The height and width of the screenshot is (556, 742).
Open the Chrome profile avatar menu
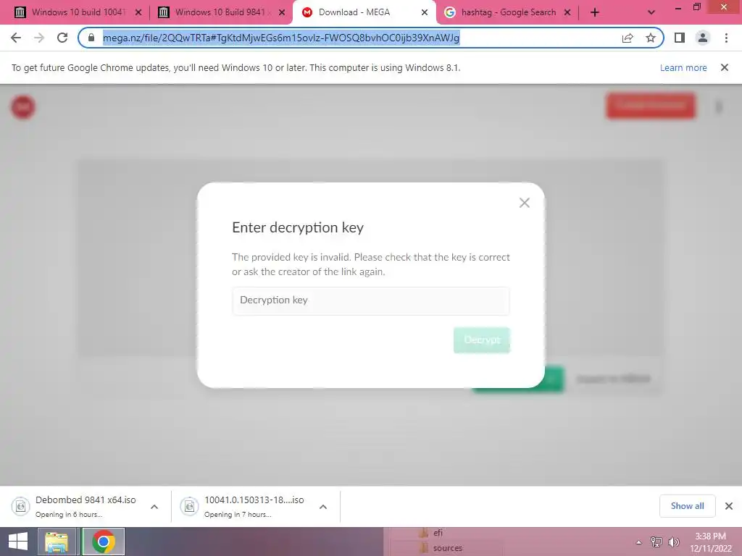(x=703, y=38)
